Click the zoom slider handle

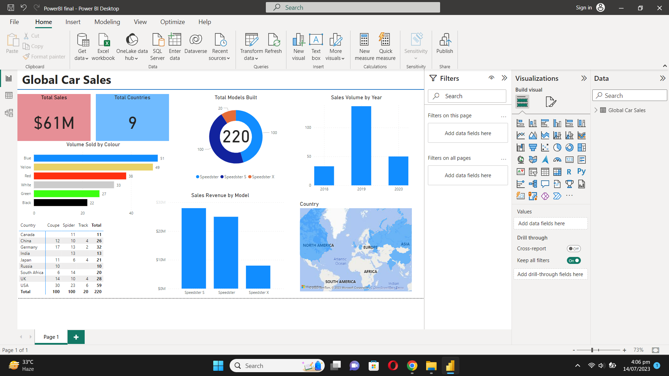pyautogui.click(x=592, y=350)
